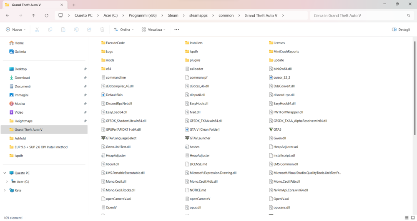Select the dinput8.dll file
417x221 pixels.
click(x=195, y=95)
